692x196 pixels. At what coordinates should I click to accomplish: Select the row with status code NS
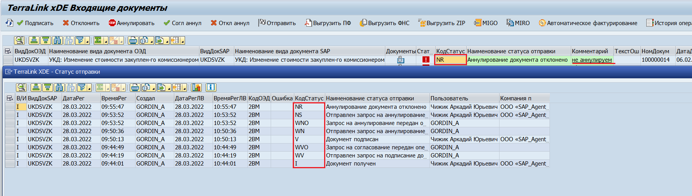[10, 115]
